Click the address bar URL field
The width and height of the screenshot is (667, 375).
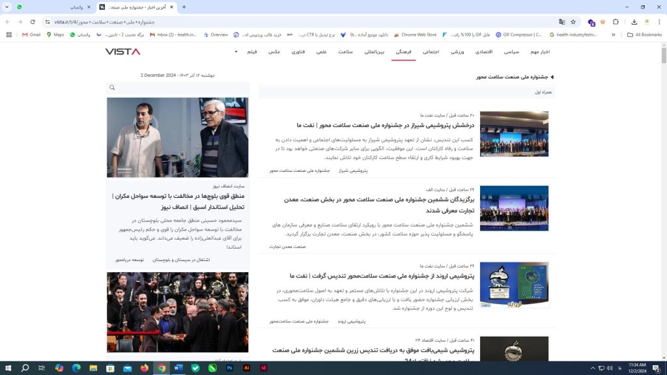click(293, 21)
